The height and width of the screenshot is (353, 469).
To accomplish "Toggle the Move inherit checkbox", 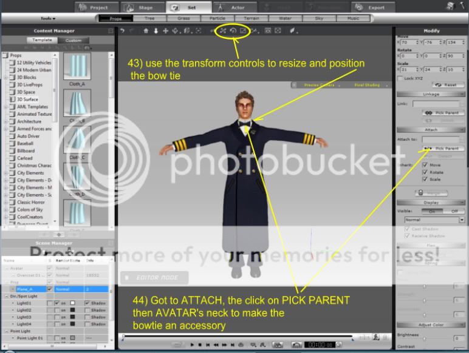I will click(424, 164).
